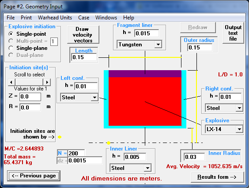Viewport: 249px width, 188px height.
Task: Open the File menu
Action: point(11,18)
